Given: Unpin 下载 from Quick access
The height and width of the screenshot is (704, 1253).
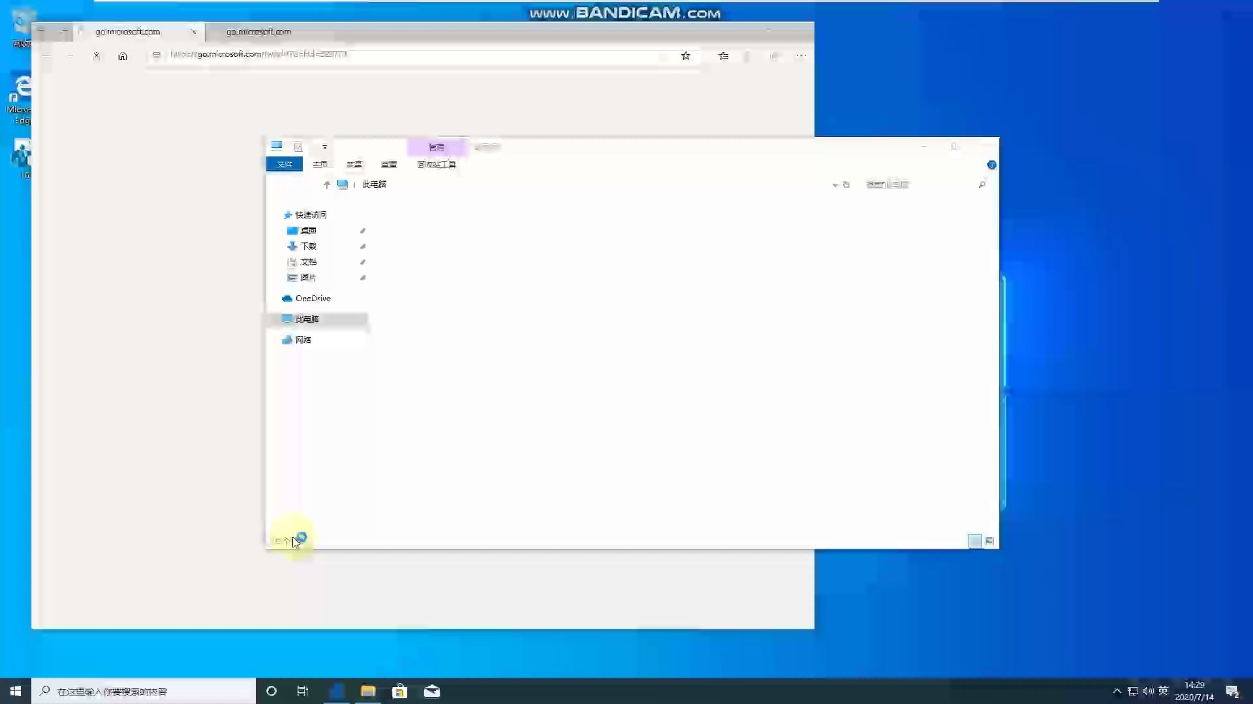Looking at the screenshot, I should coord(363,246).
